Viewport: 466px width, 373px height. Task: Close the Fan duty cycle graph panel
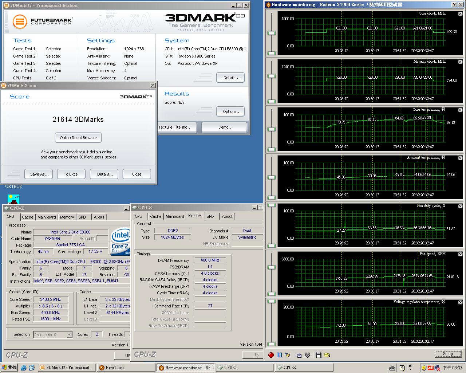[460, 206]
